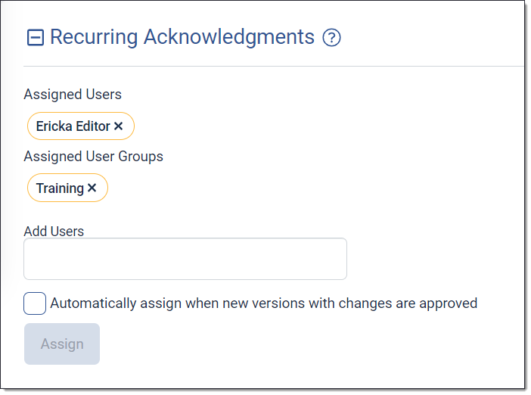Image resolution: width=531 pixels, height=395 pixels.
Task: Click the word 'Editor' inside the user chip
Action: point(93,126)
